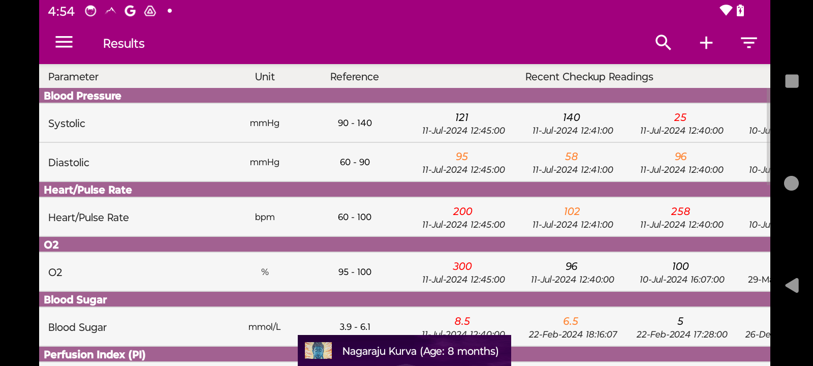
Task: Tap blood sugar reference 3.9 - 6.1
Action: [355, 327]
